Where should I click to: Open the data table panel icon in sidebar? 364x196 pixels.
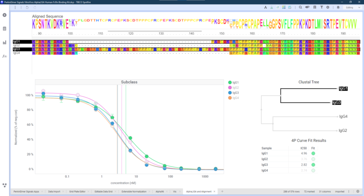click(x=4, y=29)
